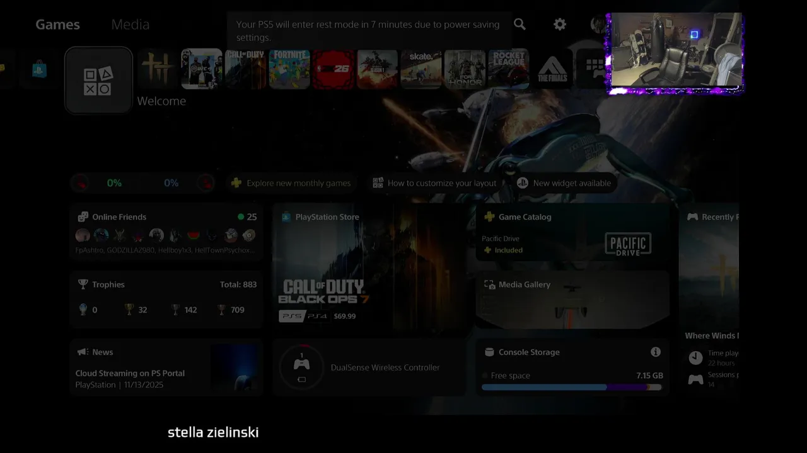The width and height of the screenshot is (807, 453).
Task: Open the Trophies widget
Action: point(166,299)
